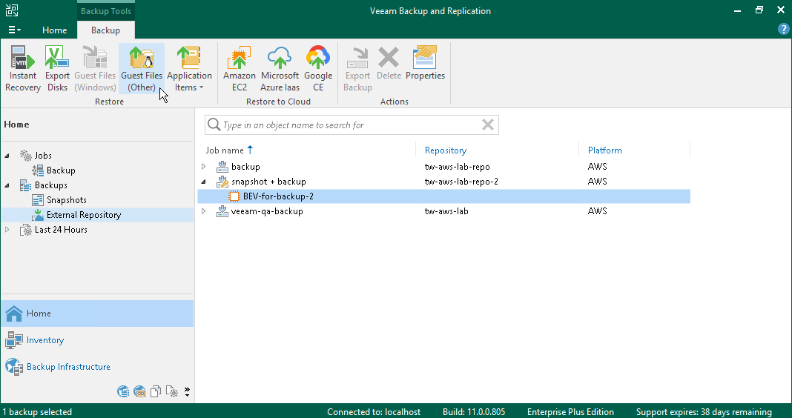This screenshot has height=418, width=792.
Task: Click the Delete action icon
Action: pos(389,64)
